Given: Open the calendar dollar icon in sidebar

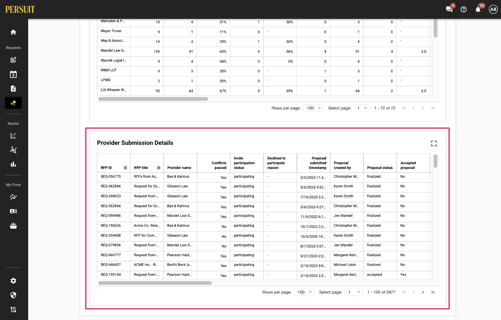Looking at the screenshot, I should [13, 74].
